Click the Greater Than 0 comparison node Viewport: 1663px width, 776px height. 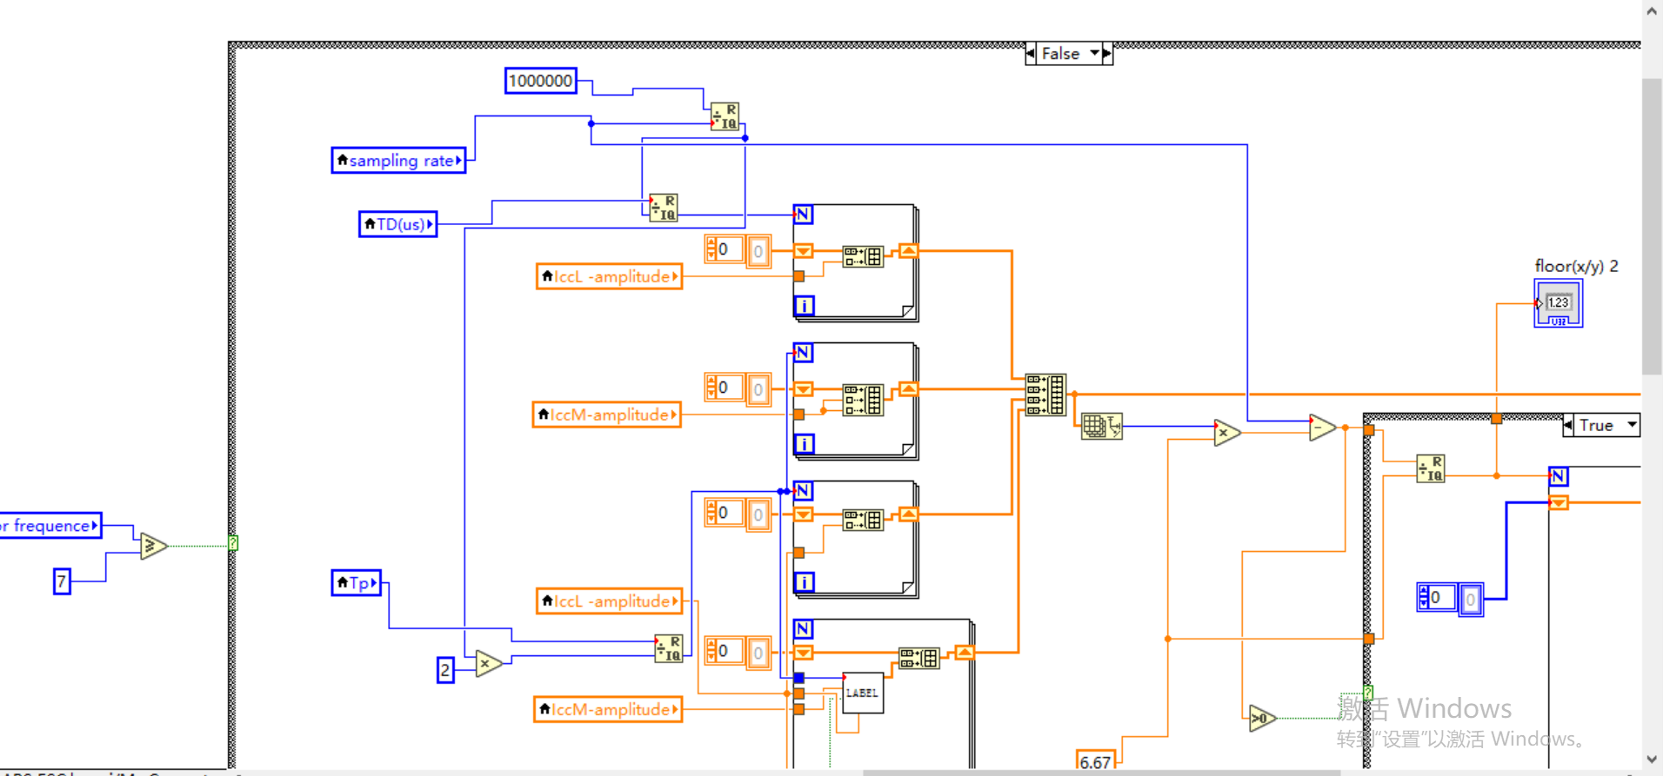(1262, 718)
